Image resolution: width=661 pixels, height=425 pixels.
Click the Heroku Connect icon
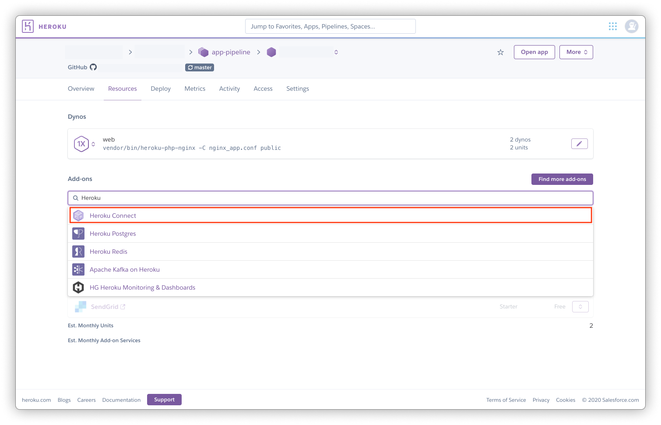point(78,216)
